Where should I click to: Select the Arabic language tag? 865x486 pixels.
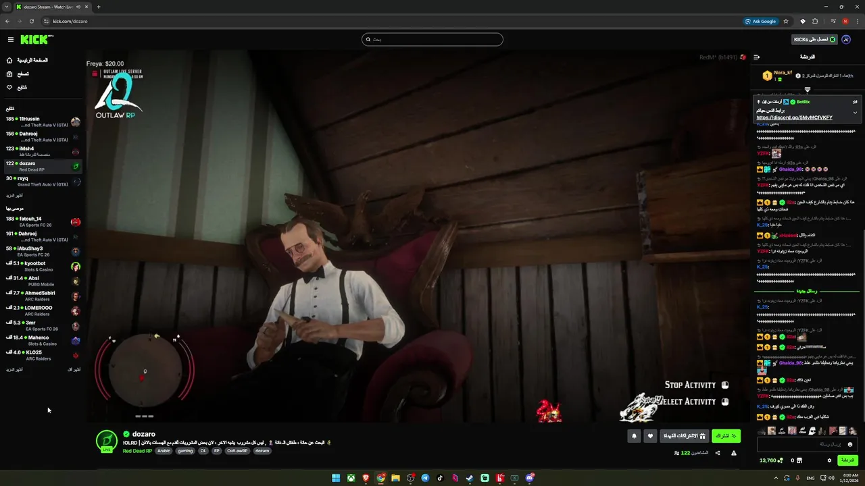tap(164, 451)
